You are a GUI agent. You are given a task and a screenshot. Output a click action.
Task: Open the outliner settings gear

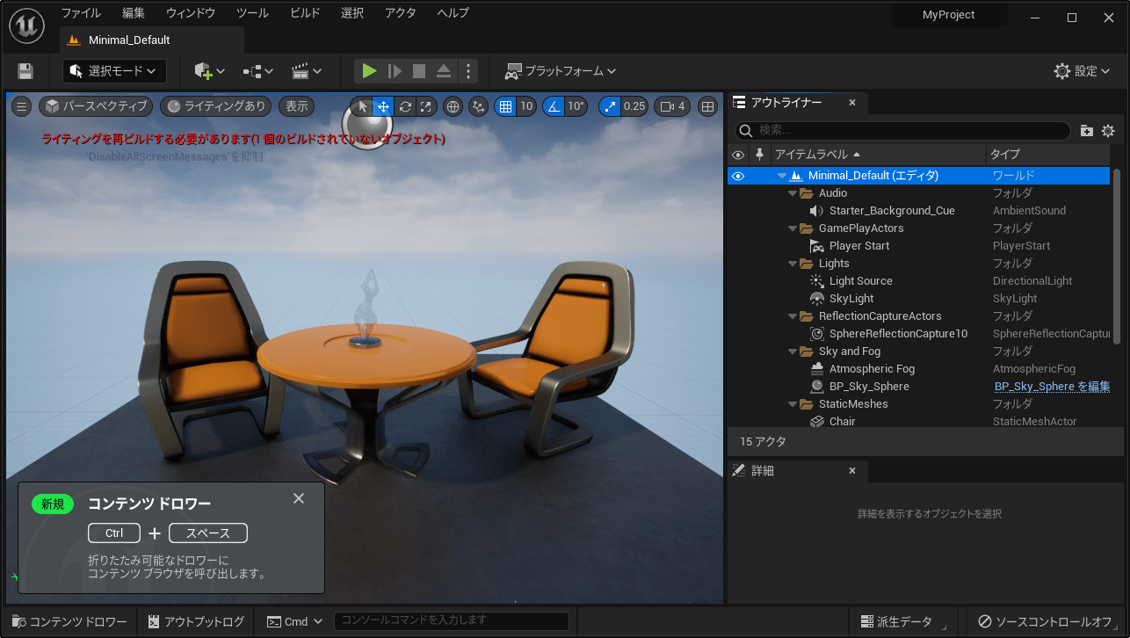point(1108,131)
